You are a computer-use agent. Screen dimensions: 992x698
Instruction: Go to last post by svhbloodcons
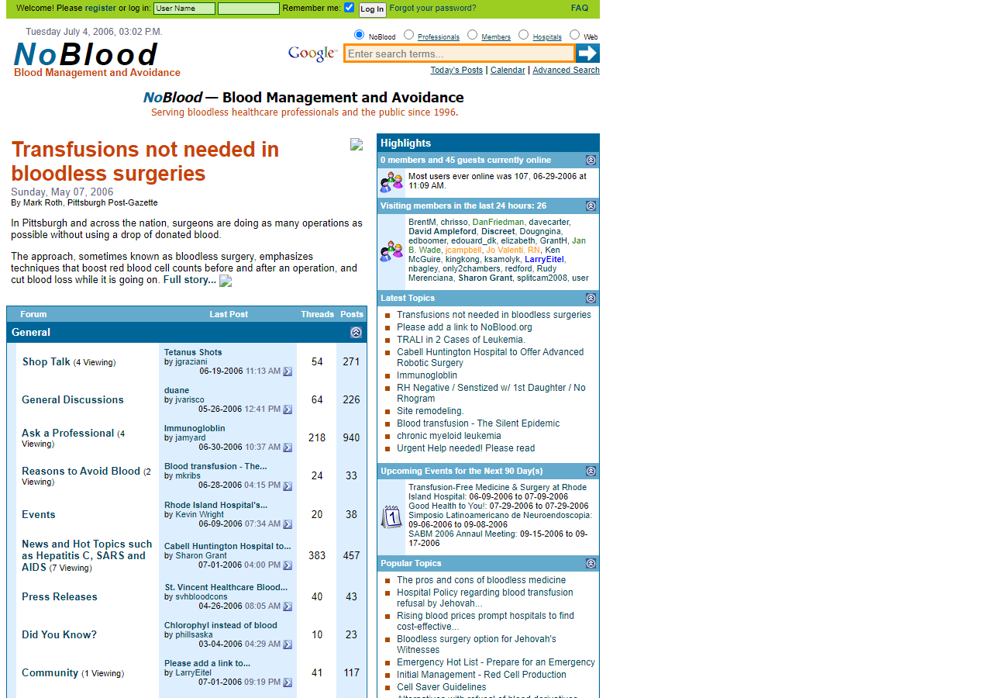click(x=288, y=606)
